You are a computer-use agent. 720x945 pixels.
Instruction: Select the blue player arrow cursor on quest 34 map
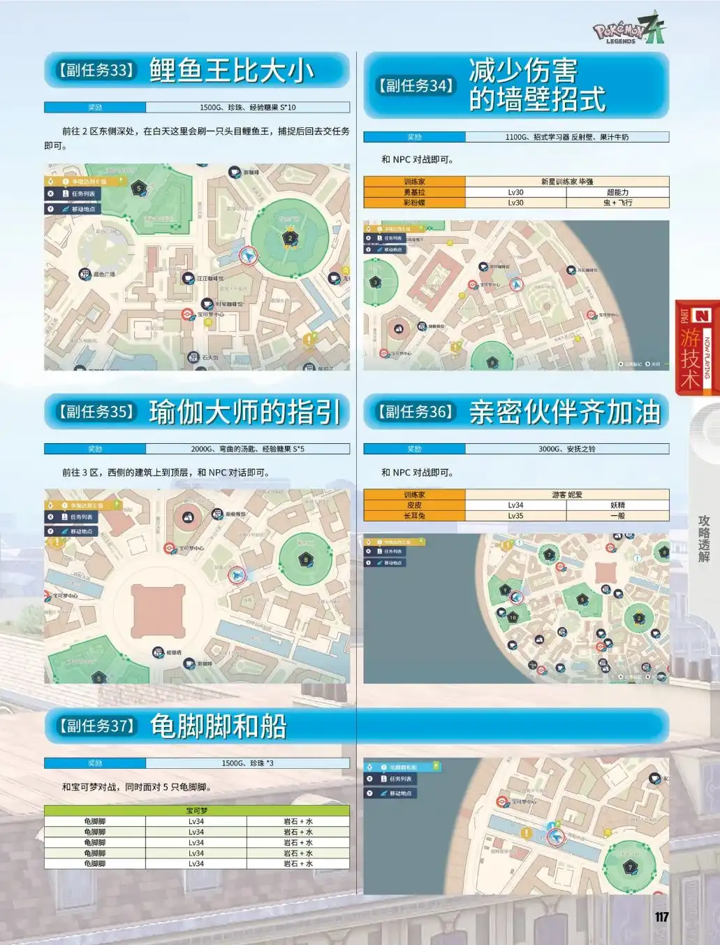point(516,284)
